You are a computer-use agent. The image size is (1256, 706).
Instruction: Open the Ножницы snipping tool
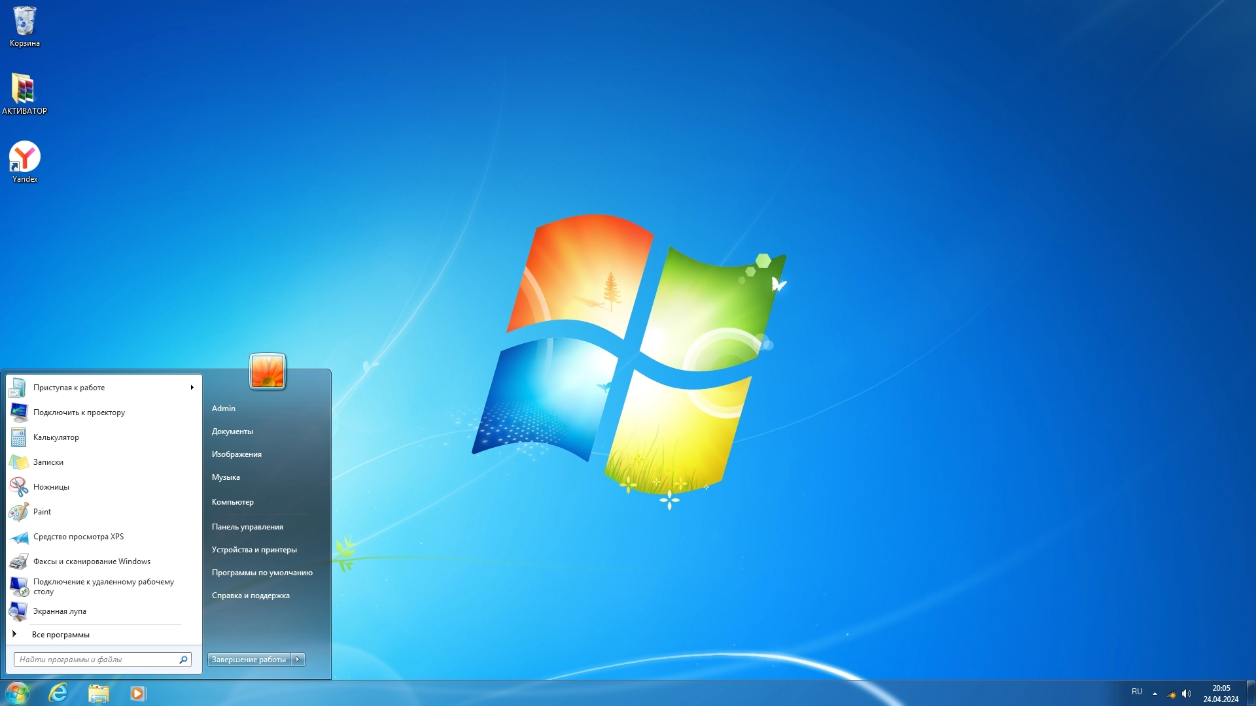pyautogui.click(x=51, y=486)
